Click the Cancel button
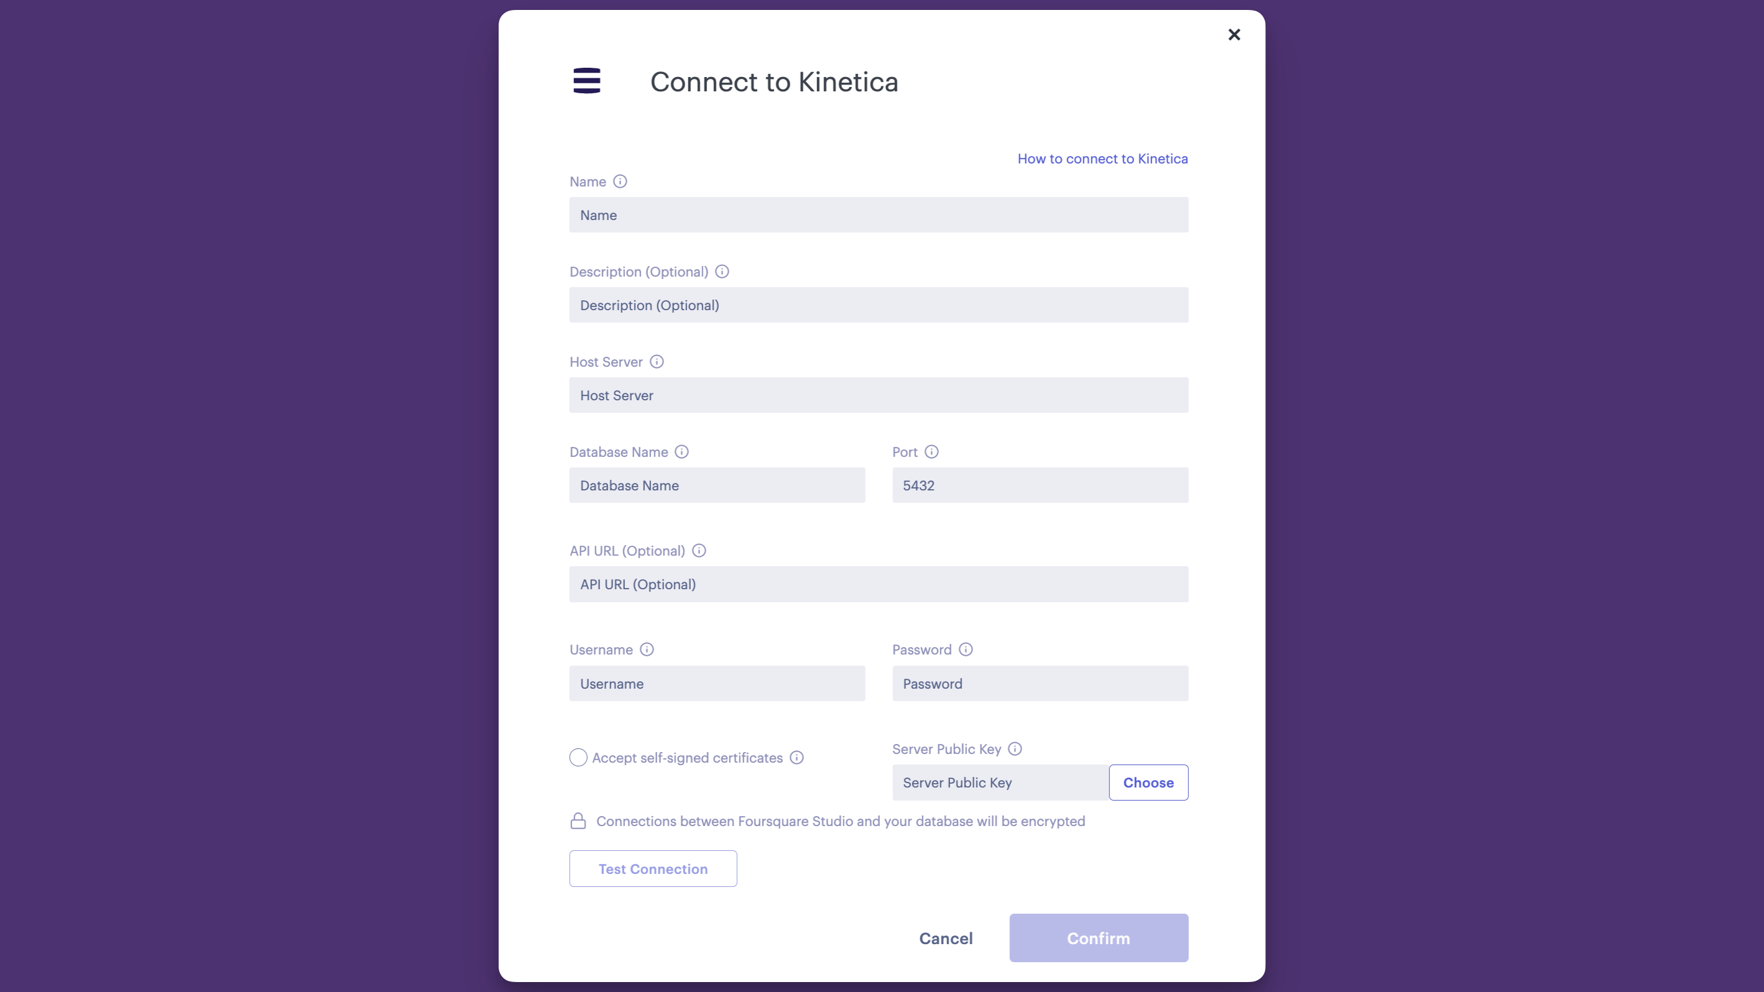The height and width of the screenshot is (992, 1764). [945, 937]
